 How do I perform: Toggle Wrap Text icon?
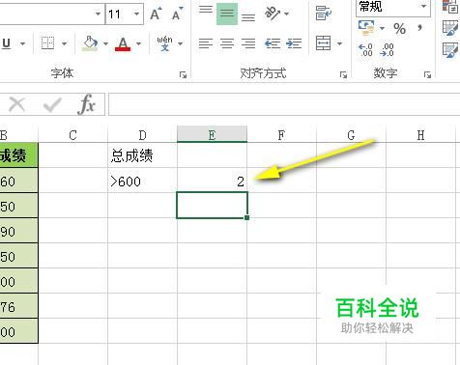(x=324, y=14)
